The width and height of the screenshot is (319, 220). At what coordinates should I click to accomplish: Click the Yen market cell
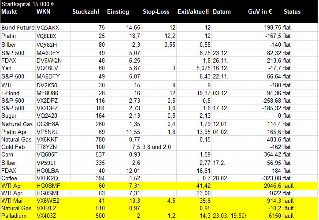6,67
